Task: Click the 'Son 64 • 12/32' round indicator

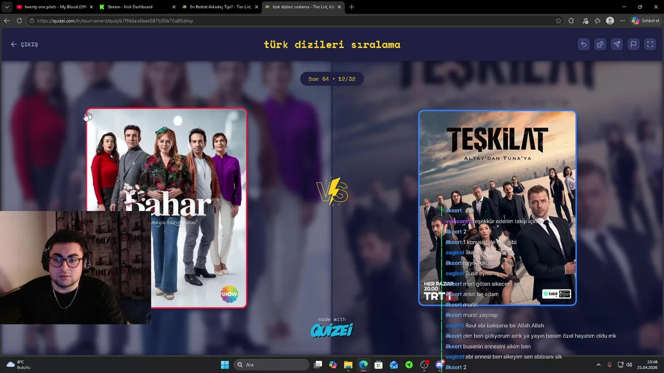Action: pos(332,79)
